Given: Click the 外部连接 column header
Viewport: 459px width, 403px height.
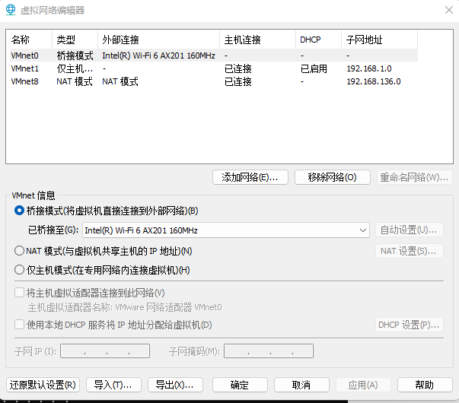Looking at the screenshot, I should [158, 40].
